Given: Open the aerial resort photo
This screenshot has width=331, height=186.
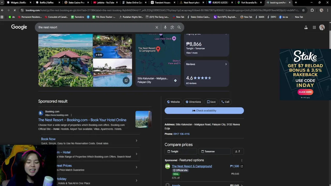Looking at the screenshot, I should [65, 60].
